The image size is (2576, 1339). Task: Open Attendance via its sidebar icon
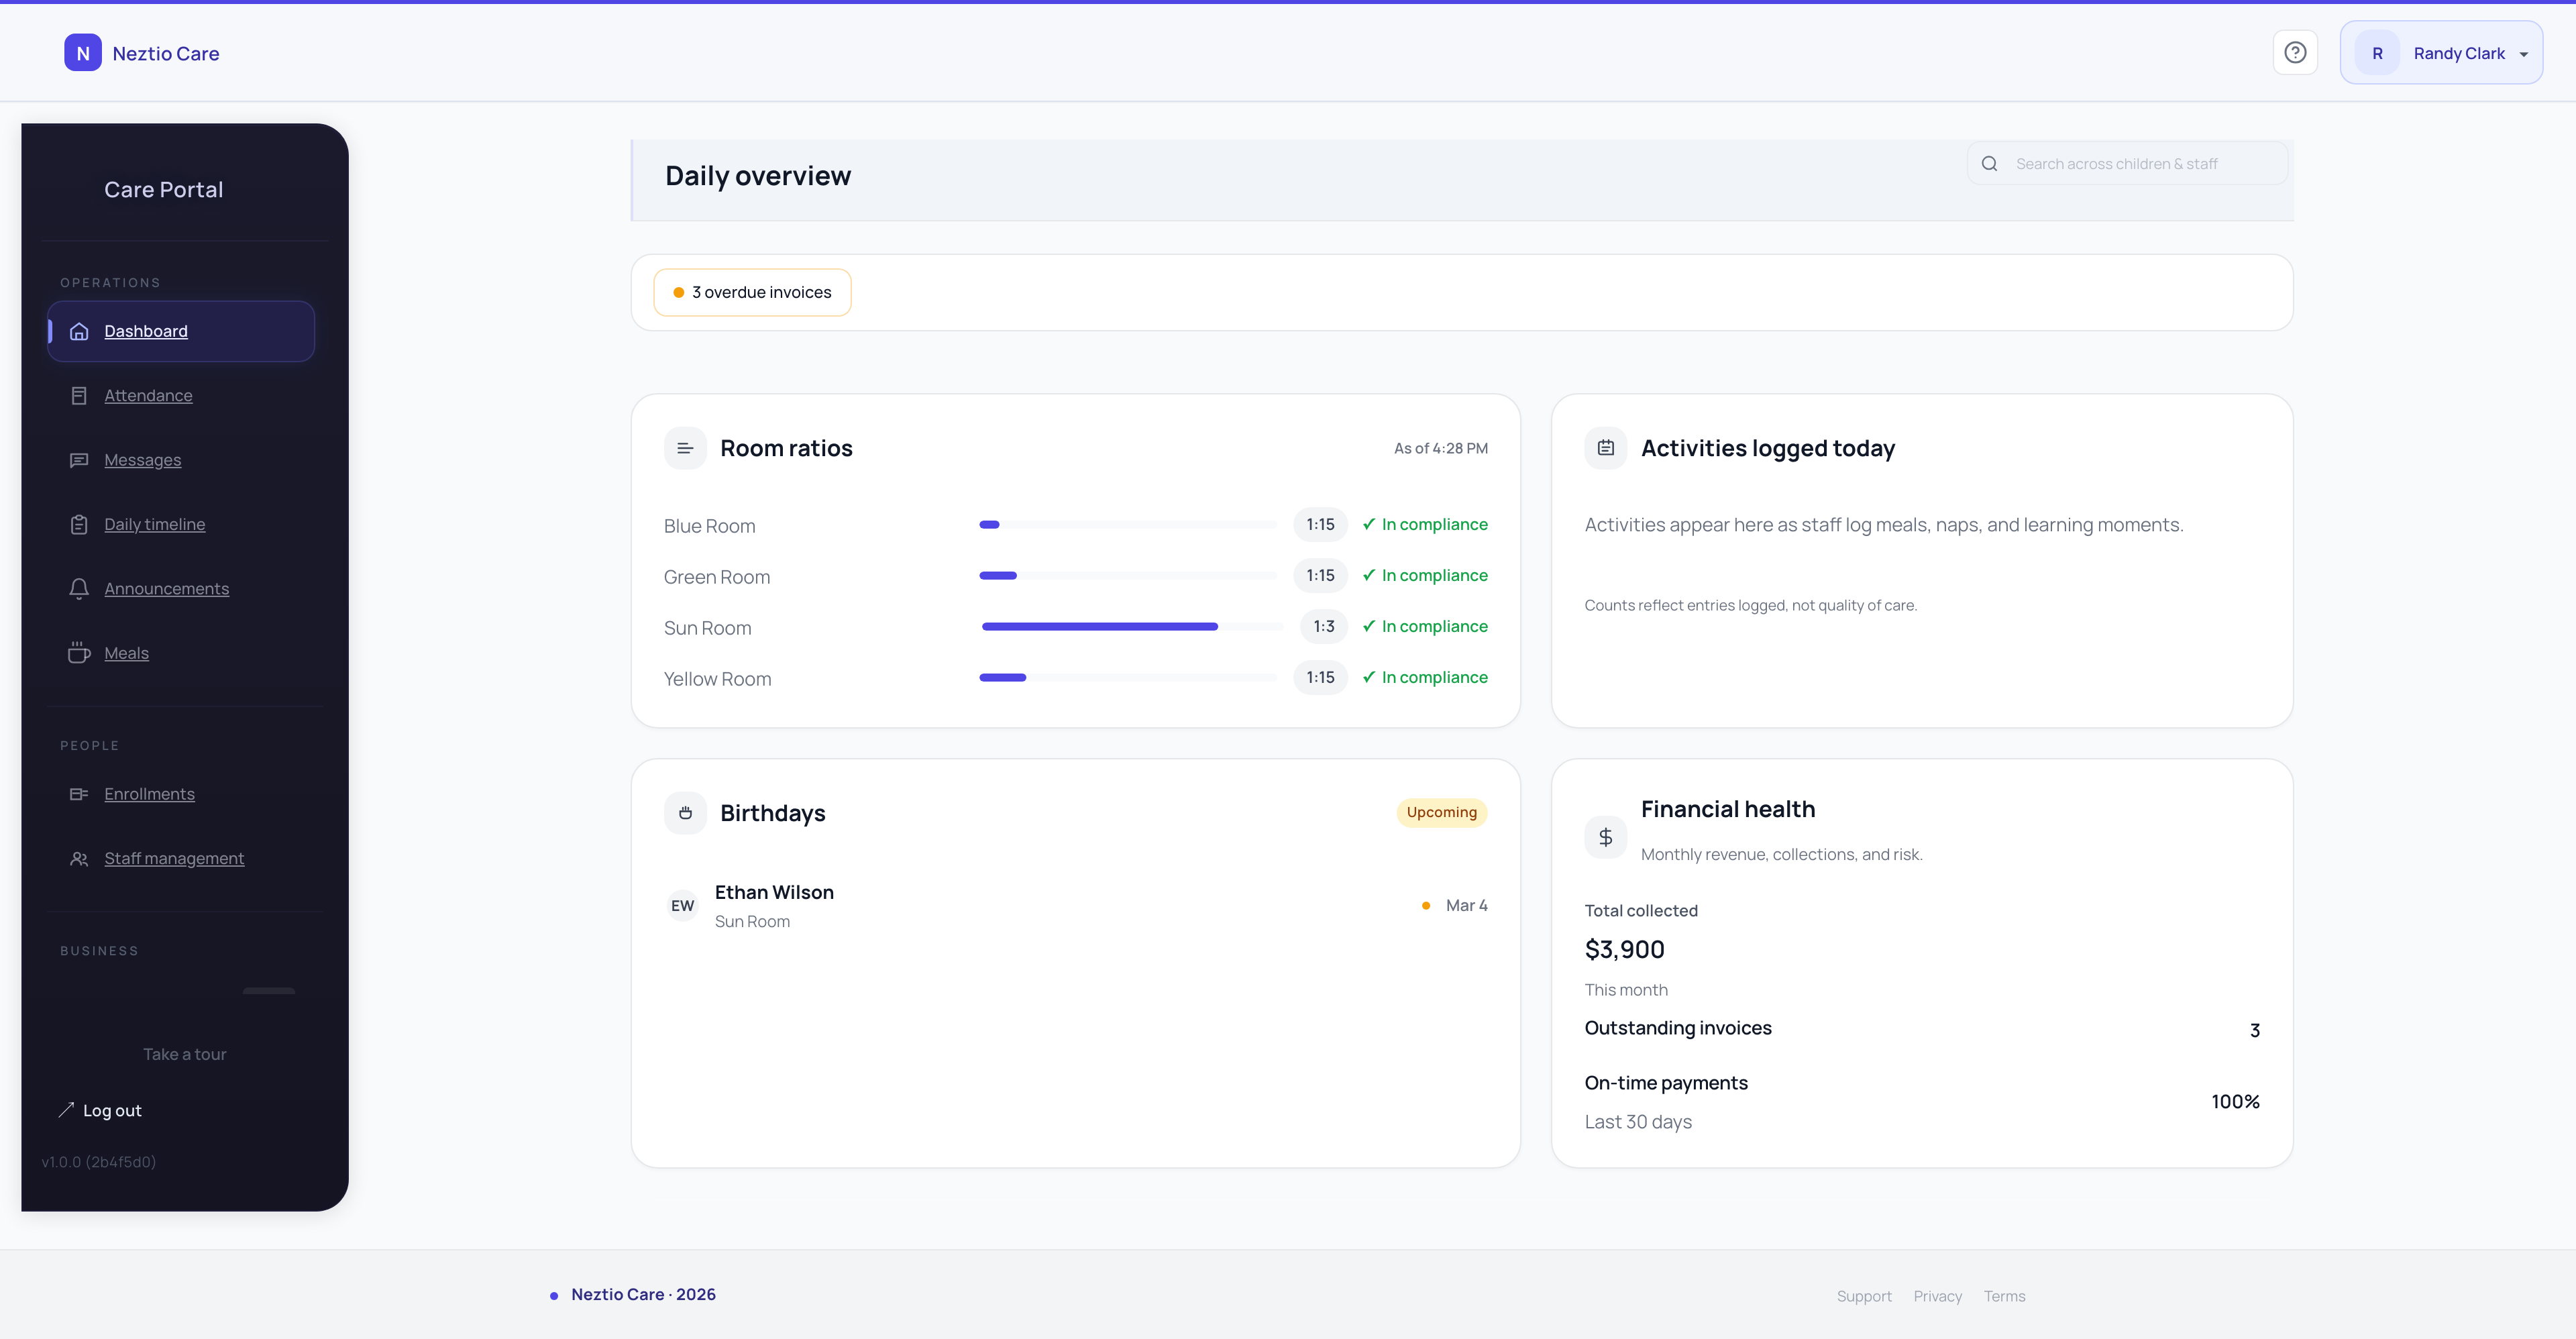pos(80,395)
